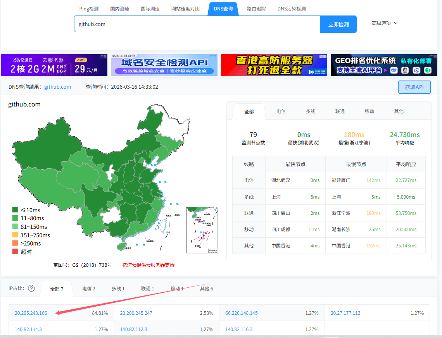Open the 国际测速 tab
This screenshot has width=442, height=338.
[x=150, y=9]
